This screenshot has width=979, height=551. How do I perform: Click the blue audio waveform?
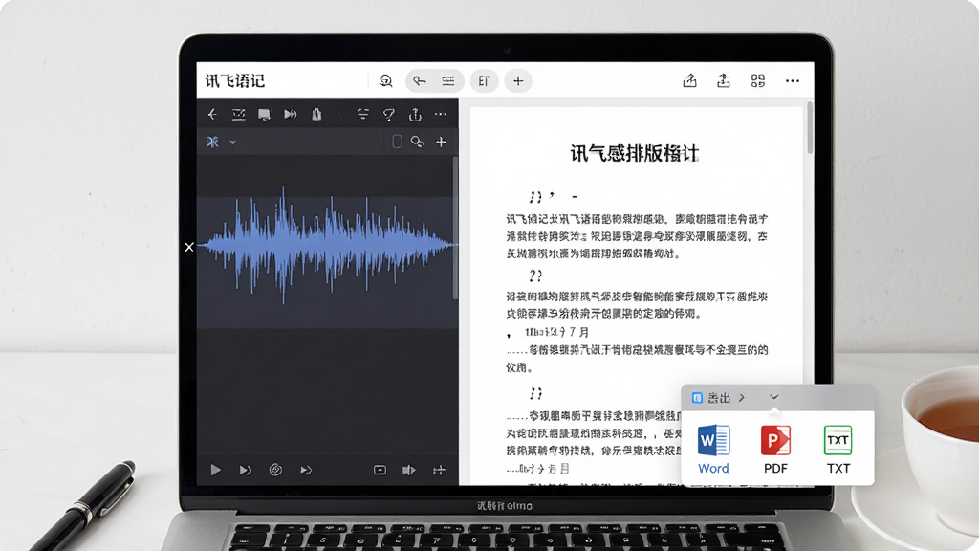[x=327, y=245]
